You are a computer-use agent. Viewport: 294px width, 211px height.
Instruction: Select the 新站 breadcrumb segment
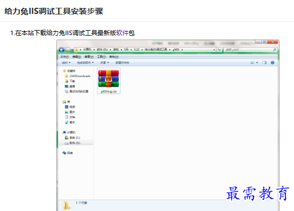pos(116,50)
